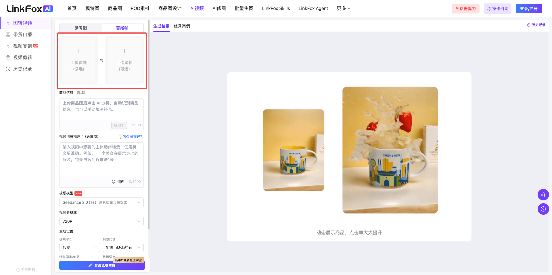Open customer service headset button
552x275 pixels.
pos(543,195)
